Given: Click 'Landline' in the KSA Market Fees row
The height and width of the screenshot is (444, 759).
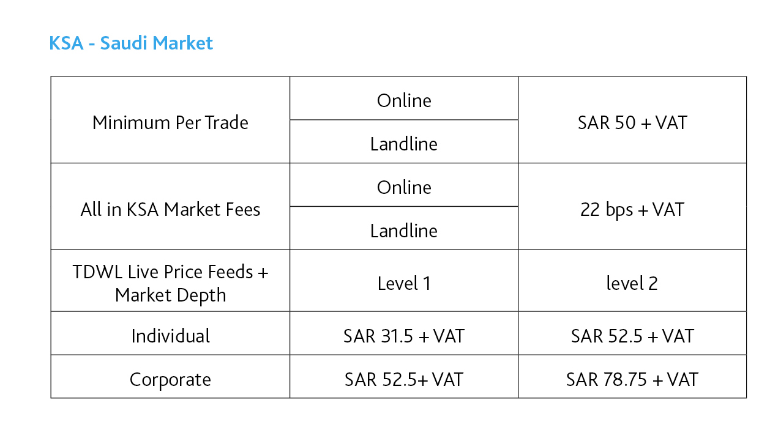Looking at the screenshot, I should coord(404,231).
